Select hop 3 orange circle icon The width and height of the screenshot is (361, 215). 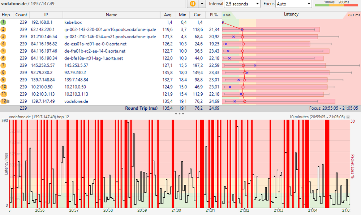[x=3, y=36]
